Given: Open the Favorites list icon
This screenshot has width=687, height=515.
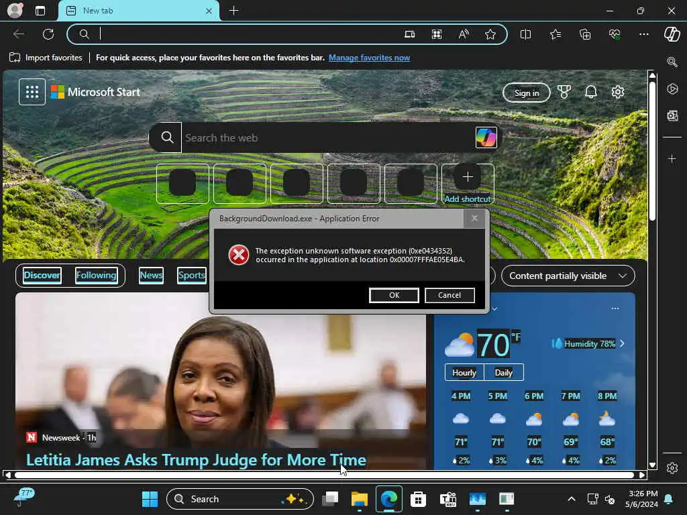Looking at the screenshot, I should 555,34.
